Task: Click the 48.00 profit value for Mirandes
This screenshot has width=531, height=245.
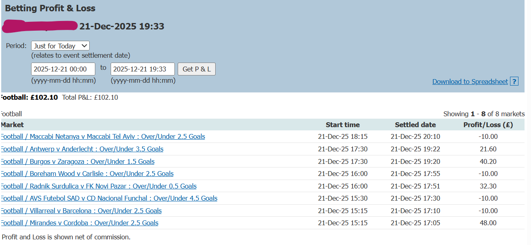Action: coord(488,223)
